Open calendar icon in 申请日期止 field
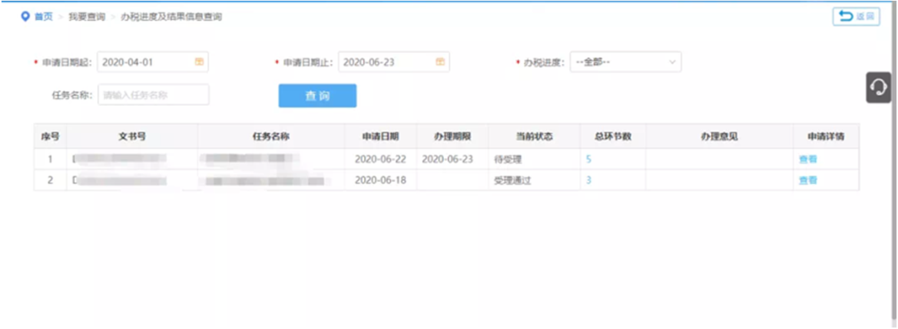The image size is (898, 329). [x=440, y=61]
